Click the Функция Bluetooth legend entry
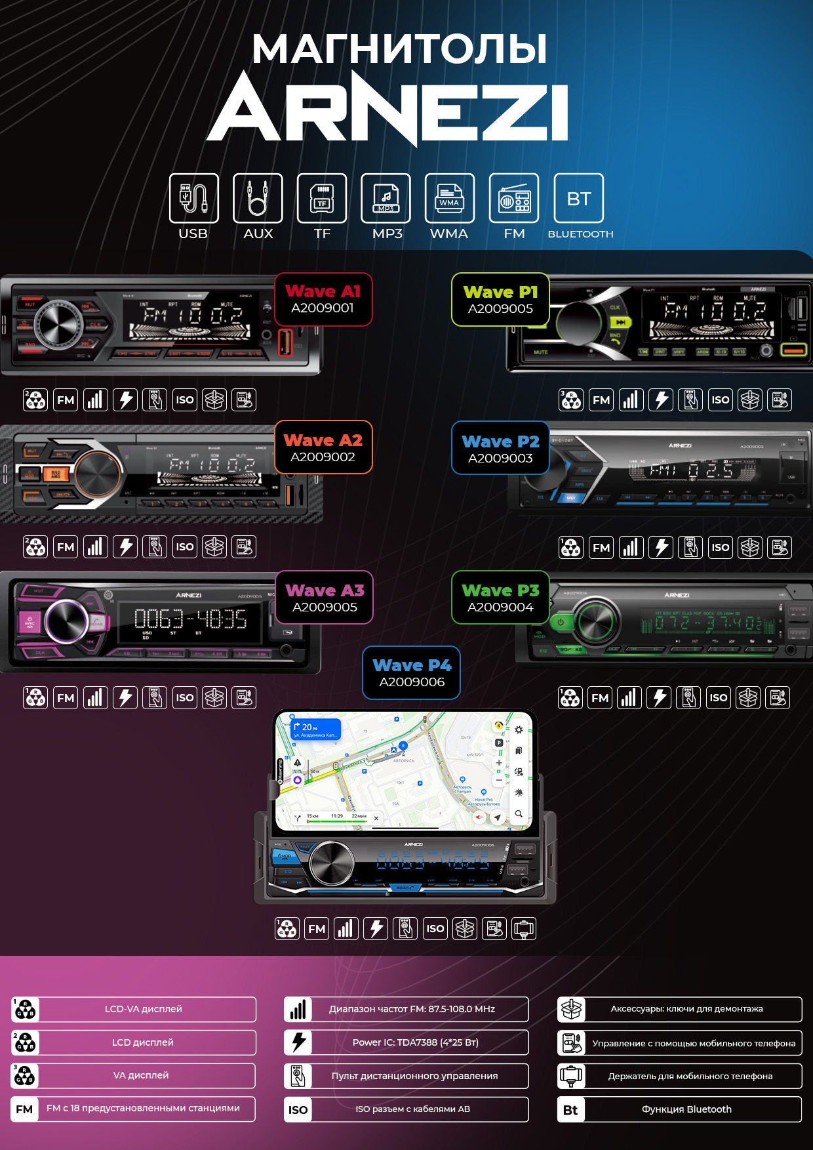 tap(679, 1109)
